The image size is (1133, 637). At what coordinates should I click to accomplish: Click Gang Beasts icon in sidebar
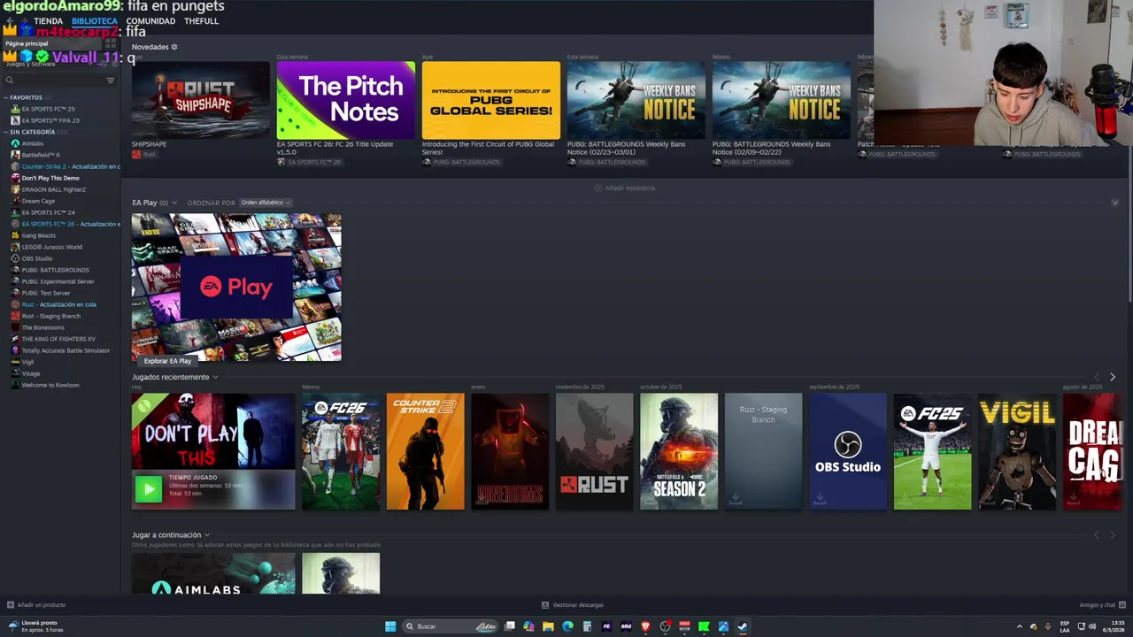(15, 235)
